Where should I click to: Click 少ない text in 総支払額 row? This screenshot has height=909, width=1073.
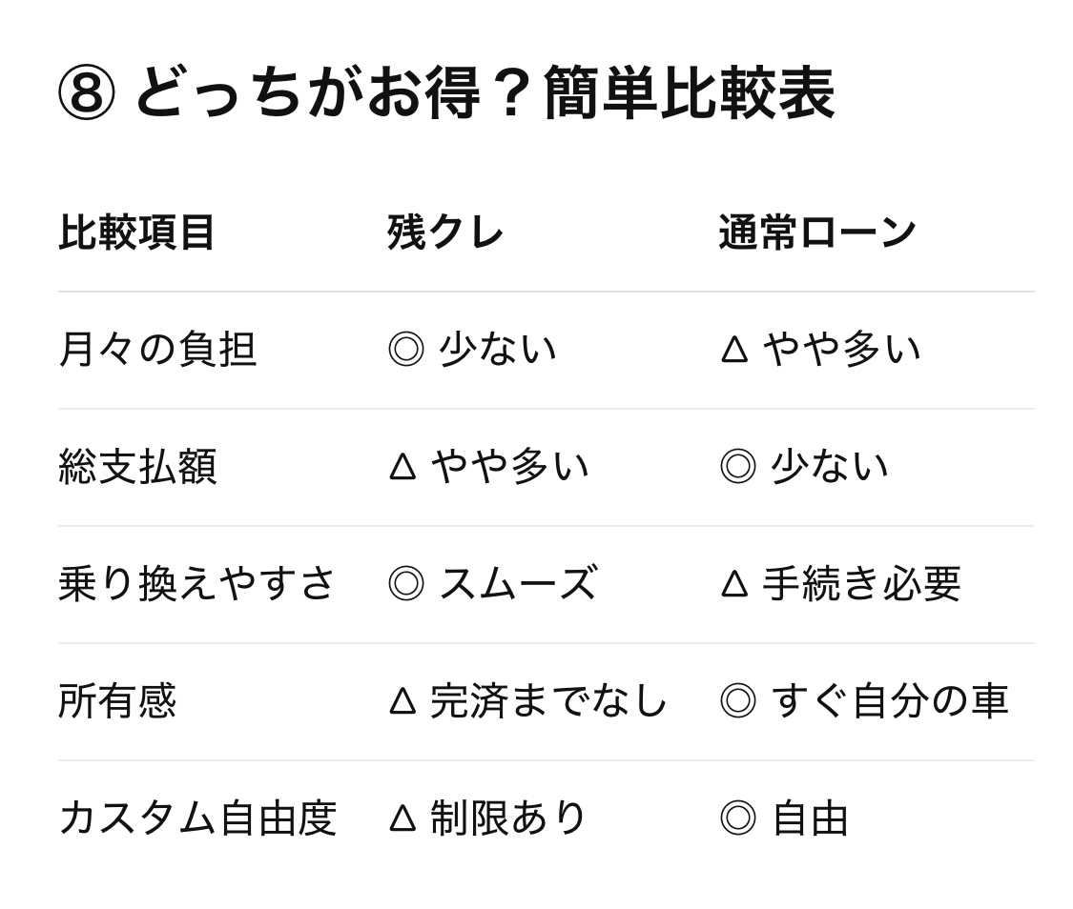829,467
